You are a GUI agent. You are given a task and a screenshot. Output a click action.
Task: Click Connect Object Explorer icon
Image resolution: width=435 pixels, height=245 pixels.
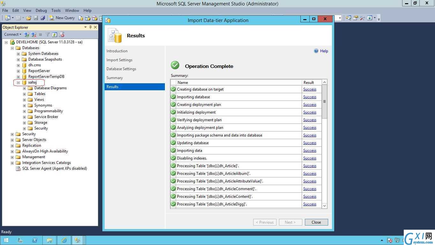pyautogui.click(x=26, y=34)
